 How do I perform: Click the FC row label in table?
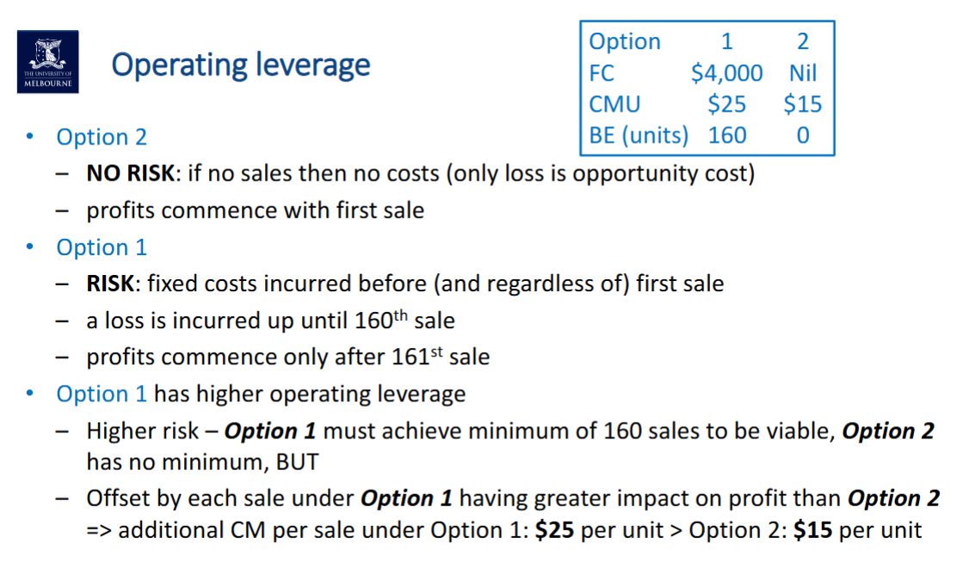(602, 73)
